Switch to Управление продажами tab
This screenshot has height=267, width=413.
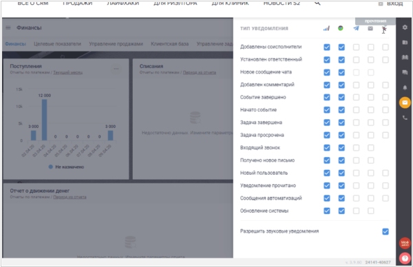116,44
